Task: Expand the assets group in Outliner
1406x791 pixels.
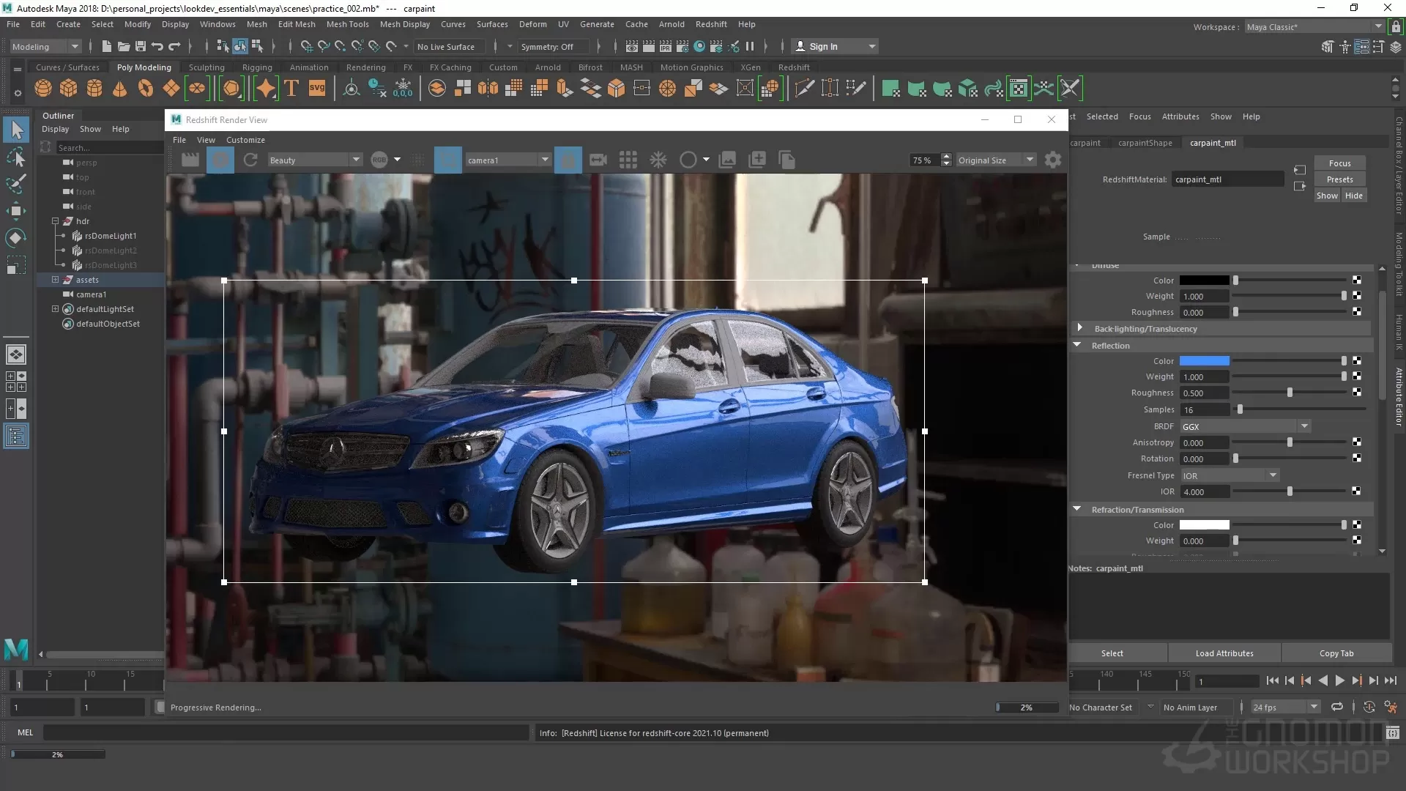Action: click(55, 280)
